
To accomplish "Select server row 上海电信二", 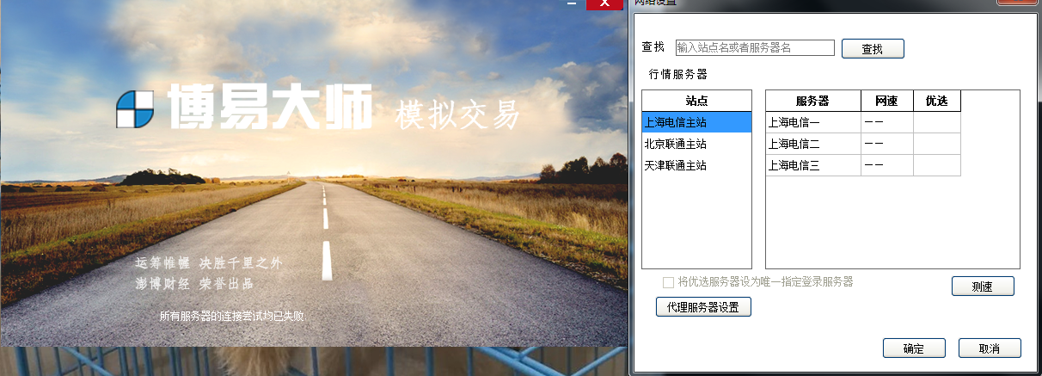I will [812, 144].
